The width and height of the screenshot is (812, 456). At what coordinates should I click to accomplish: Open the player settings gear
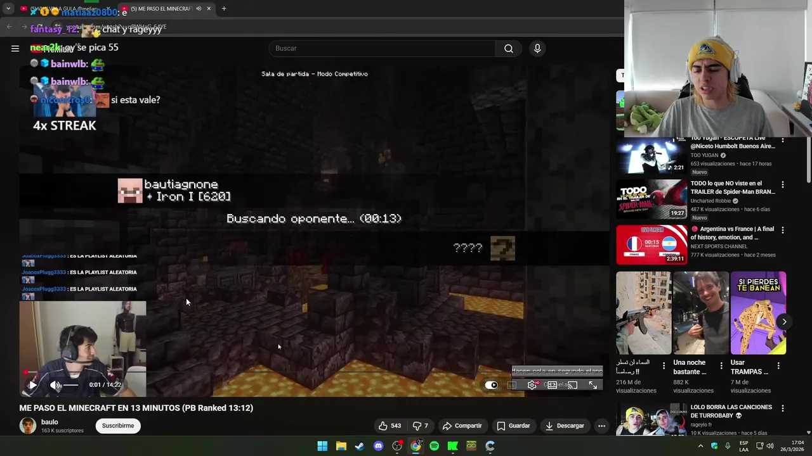(x=532, y=384)
